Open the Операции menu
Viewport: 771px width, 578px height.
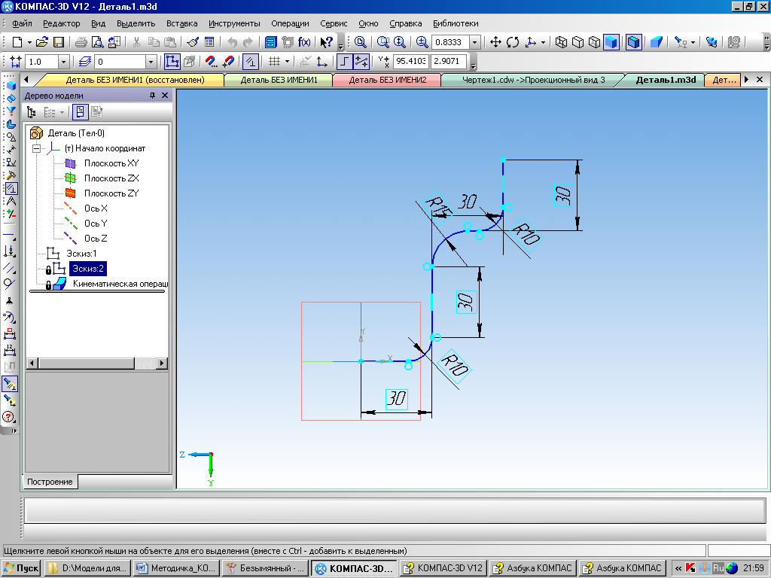[x=290, y=23]
